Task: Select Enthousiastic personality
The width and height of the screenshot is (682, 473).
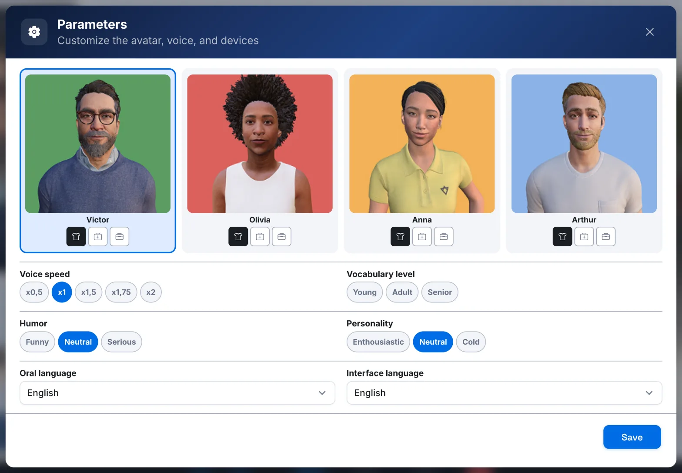Action: coord(378,342)
